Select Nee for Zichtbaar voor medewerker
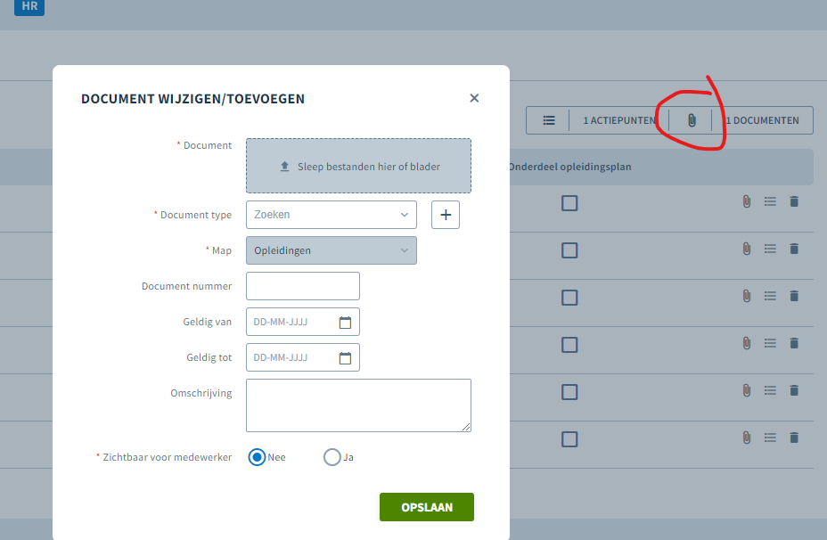The height and width of the screenshot is (540, 827). (x=257, y=457)
